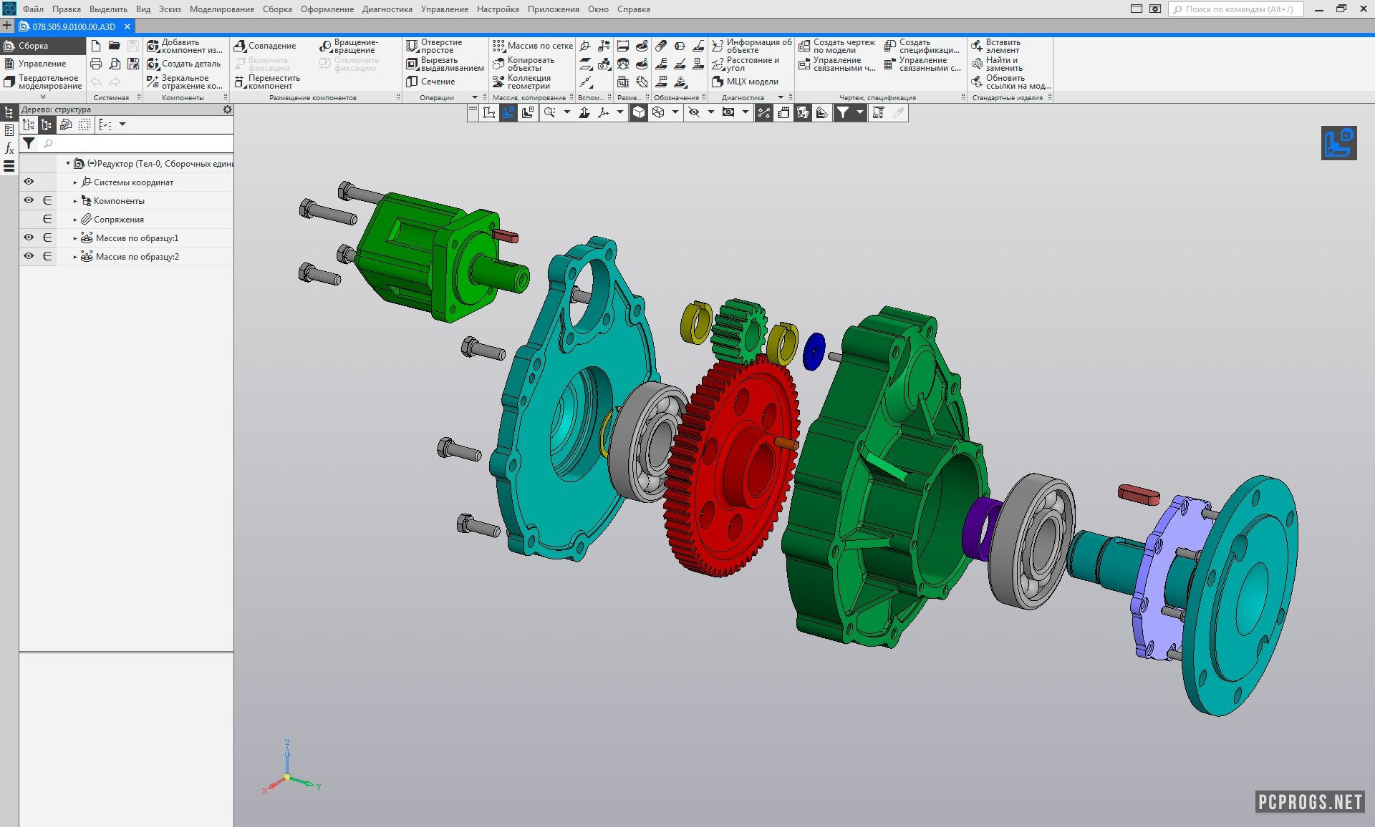Viewport: 1375px width, 827px height.
Task: Switch to the 078.505.9.0100.00.A3D document tab
Action: point(73,26)
